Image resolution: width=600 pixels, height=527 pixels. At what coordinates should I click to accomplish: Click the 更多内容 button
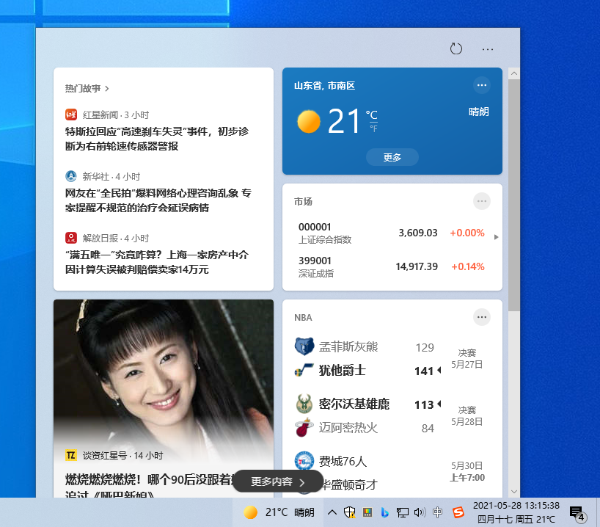(x=277, y=481)
